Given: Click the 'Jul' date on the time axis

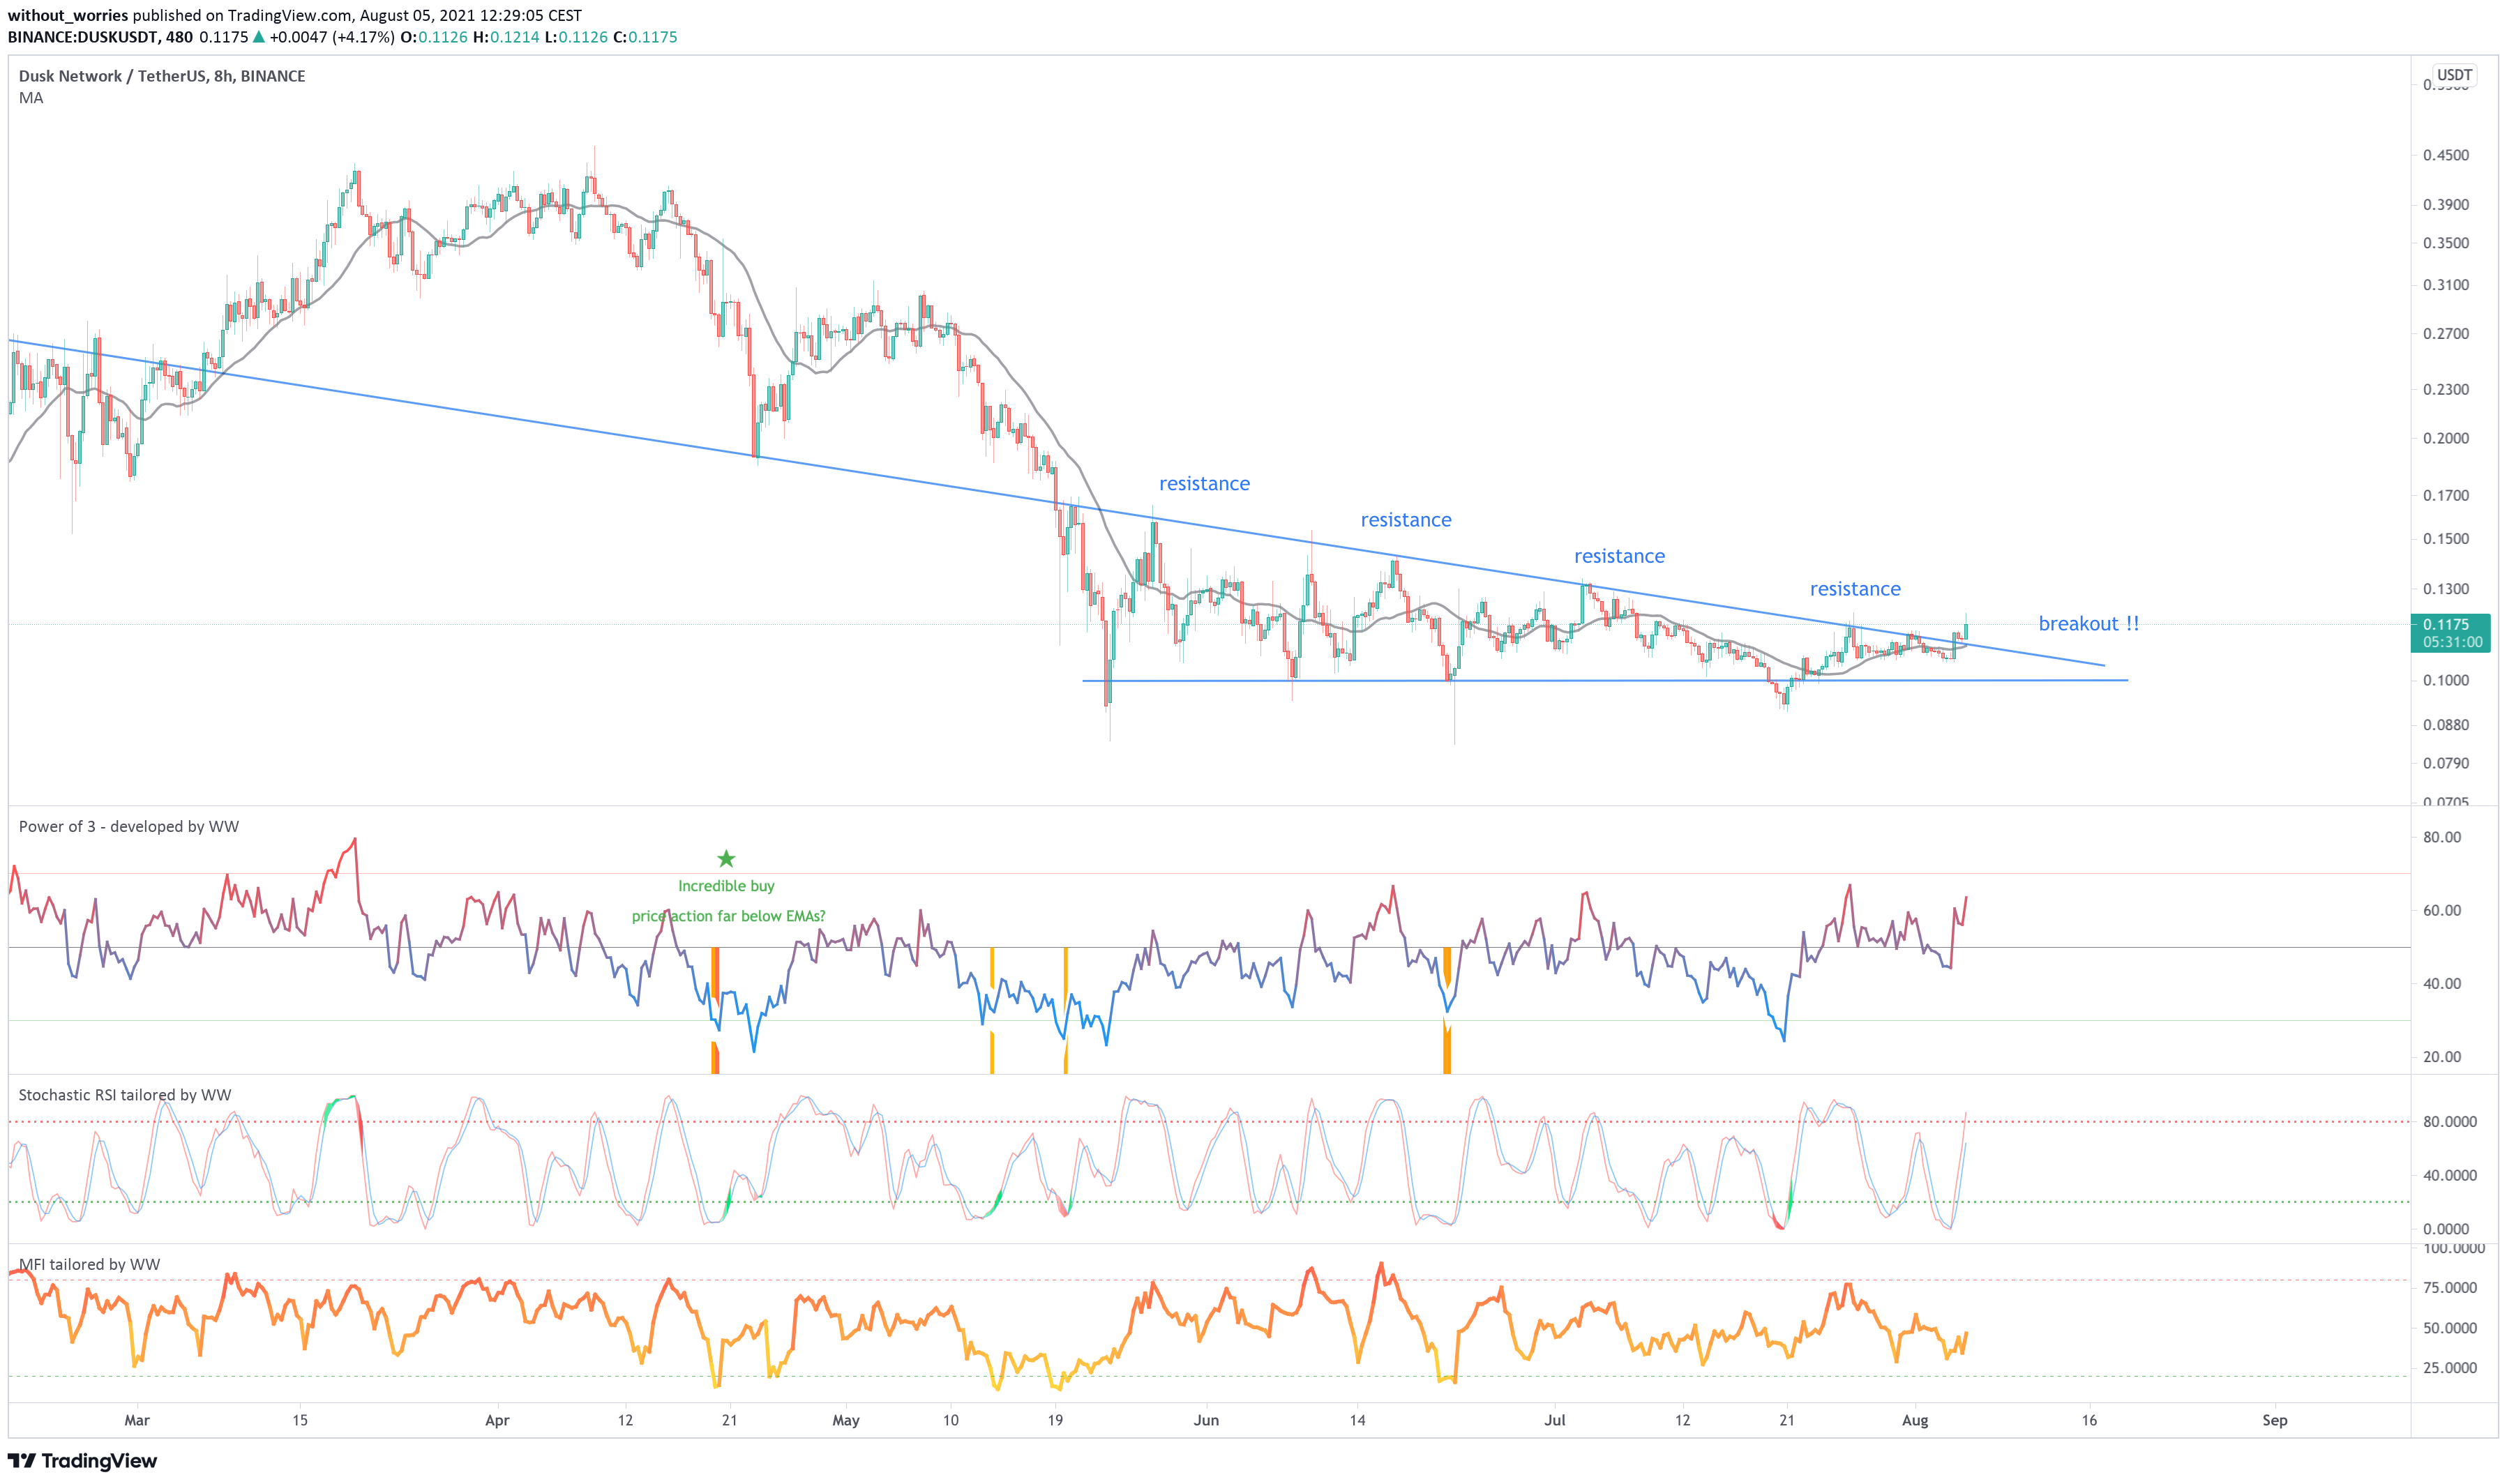Looking at the screenshot, I should click(x=1554, y=1420).
